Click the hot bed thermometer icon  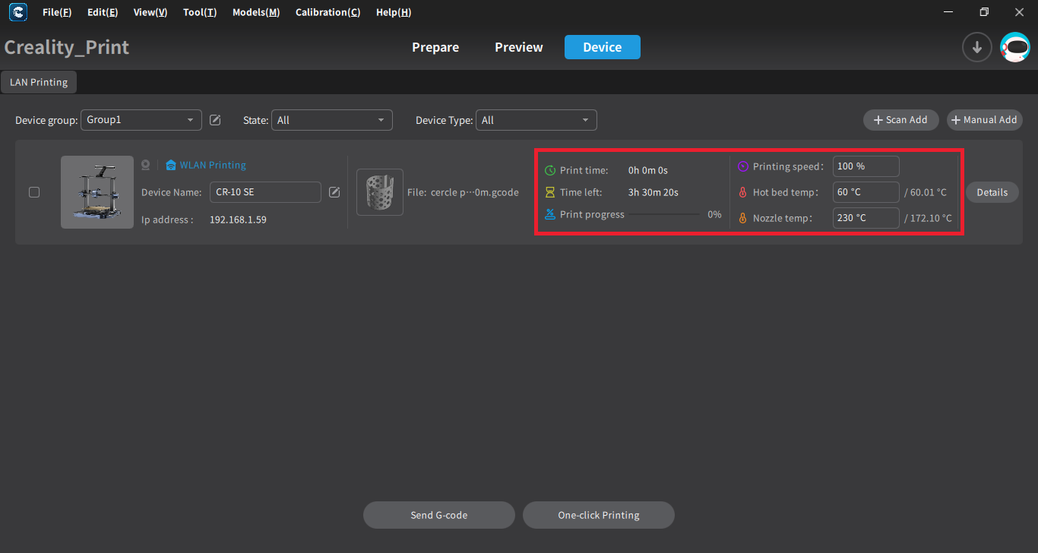(x=743, y=192)
